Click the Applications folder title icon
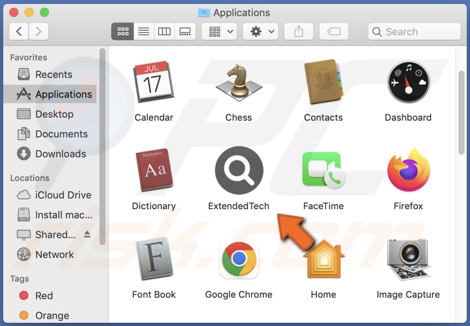The image size is (470, 326). (204, 12)
